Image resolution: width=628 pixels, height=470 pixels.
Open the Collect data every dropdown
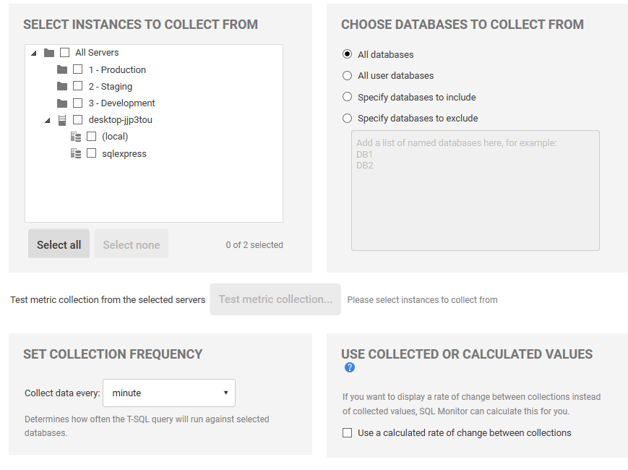(x=169, y=393)
